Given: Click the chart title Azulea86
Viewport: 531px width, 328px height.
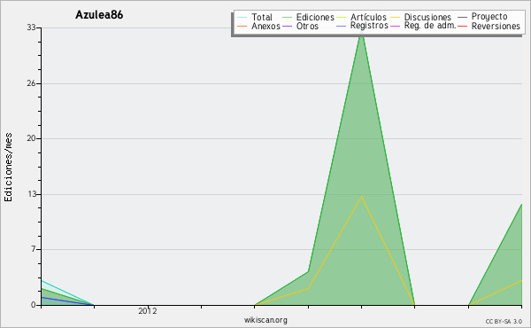Looking at the screenshot, I should pyautogui.click(x=99, y=15).
